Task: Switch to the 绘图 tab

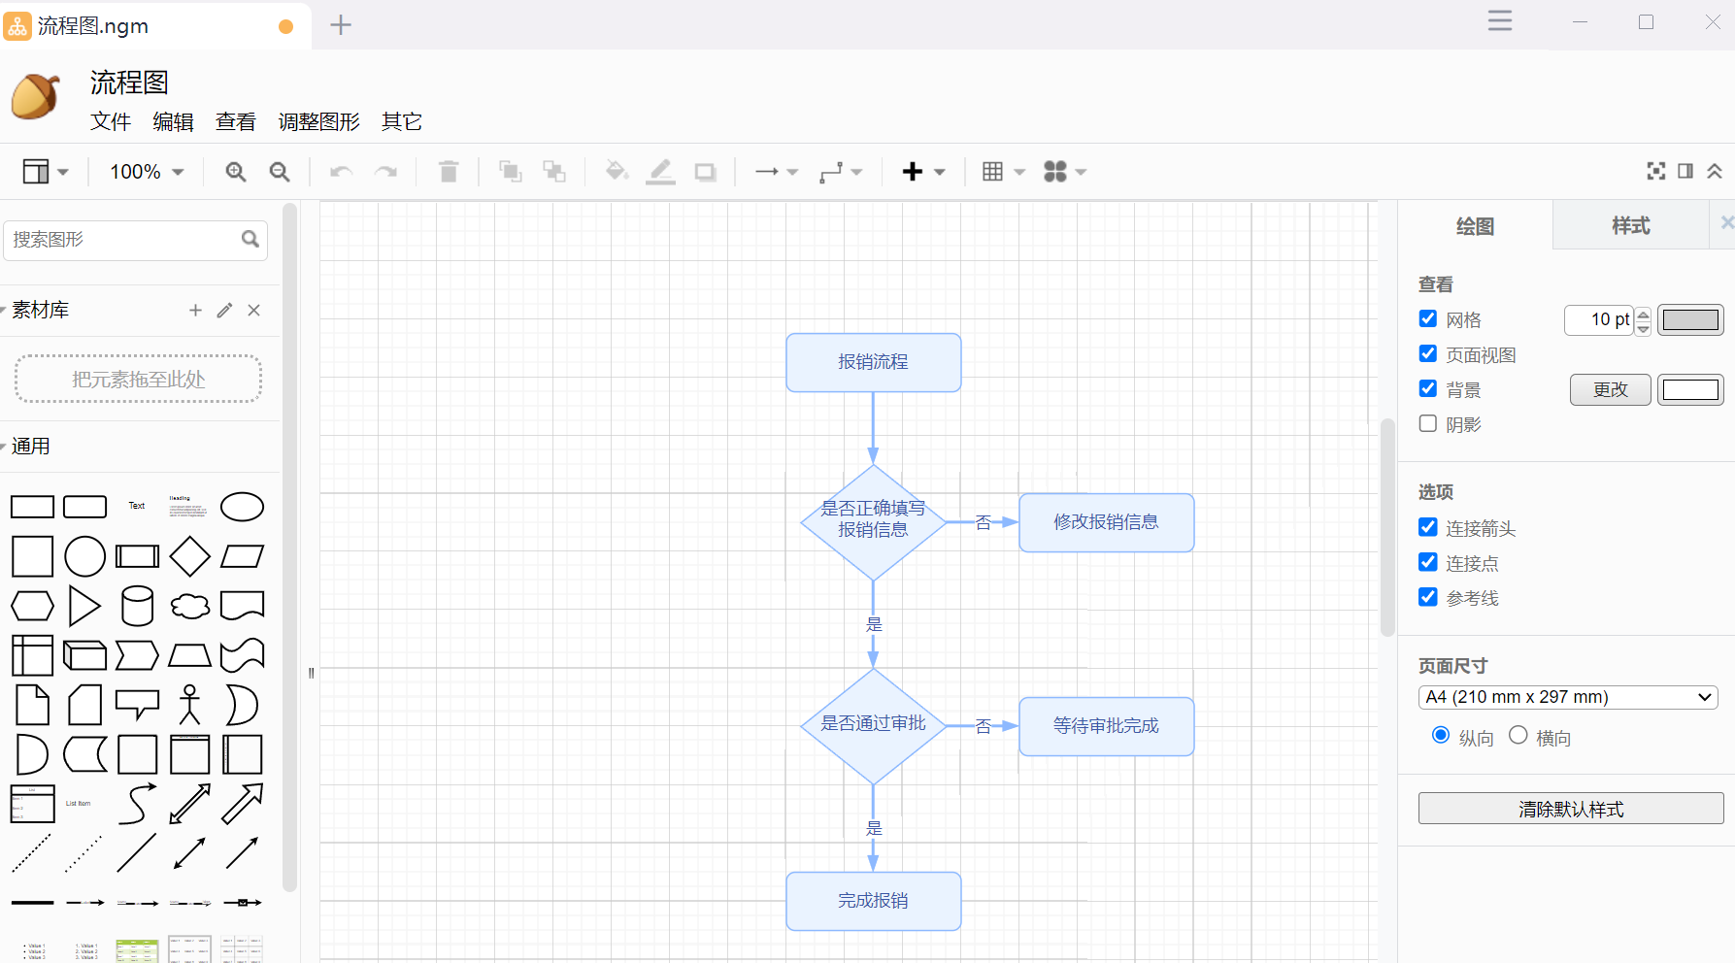Action: coord(1476,225)
